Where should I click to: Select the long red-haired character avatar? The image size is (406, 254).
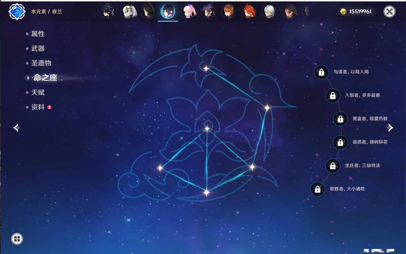tap(249, 12)
